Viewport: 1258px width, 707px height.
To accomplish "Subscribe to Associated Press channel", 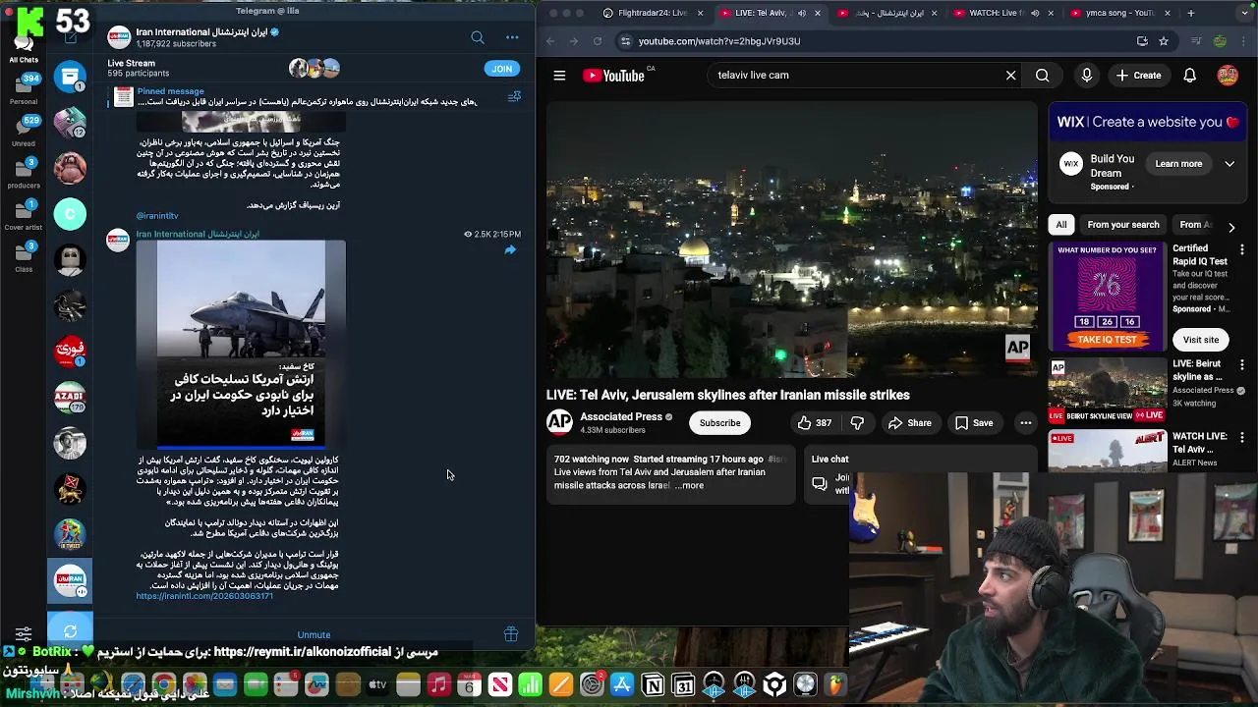I will point(719,423).
